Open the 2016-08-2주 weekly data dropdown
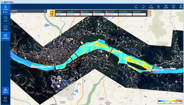Viewport: 184px width, 105px height. point(125,14)
